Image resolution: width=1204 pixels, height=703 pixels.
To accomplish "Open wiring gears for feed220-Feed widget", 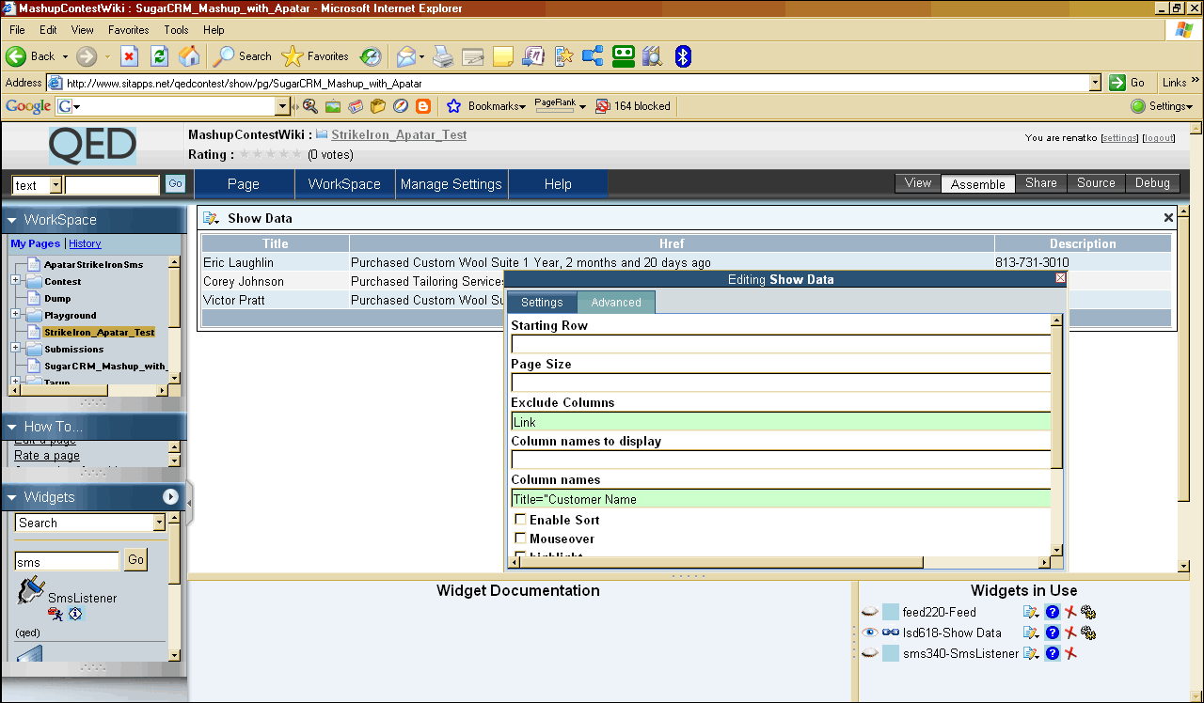I will pos(1088,612).
